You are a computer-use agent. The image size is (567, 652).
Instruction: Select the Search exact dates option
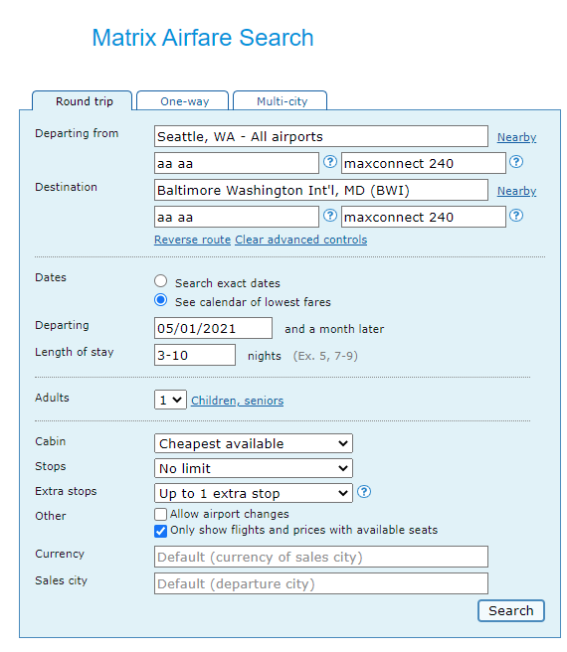click(x=161, y=281)
